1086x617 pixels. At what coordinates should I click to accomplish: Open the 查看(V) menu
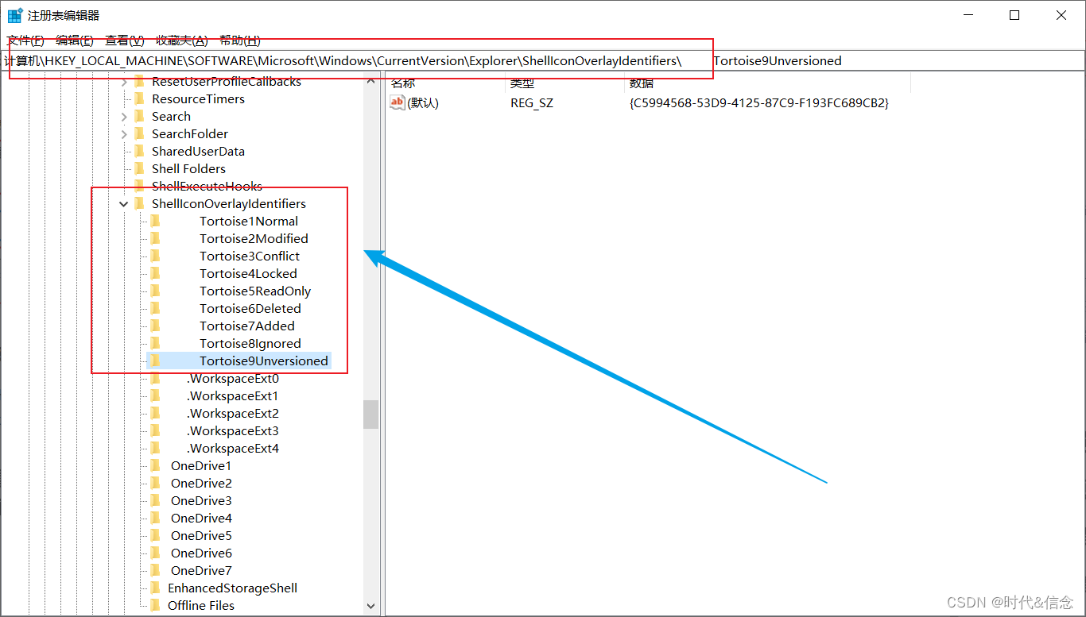(x=125, y=40)
